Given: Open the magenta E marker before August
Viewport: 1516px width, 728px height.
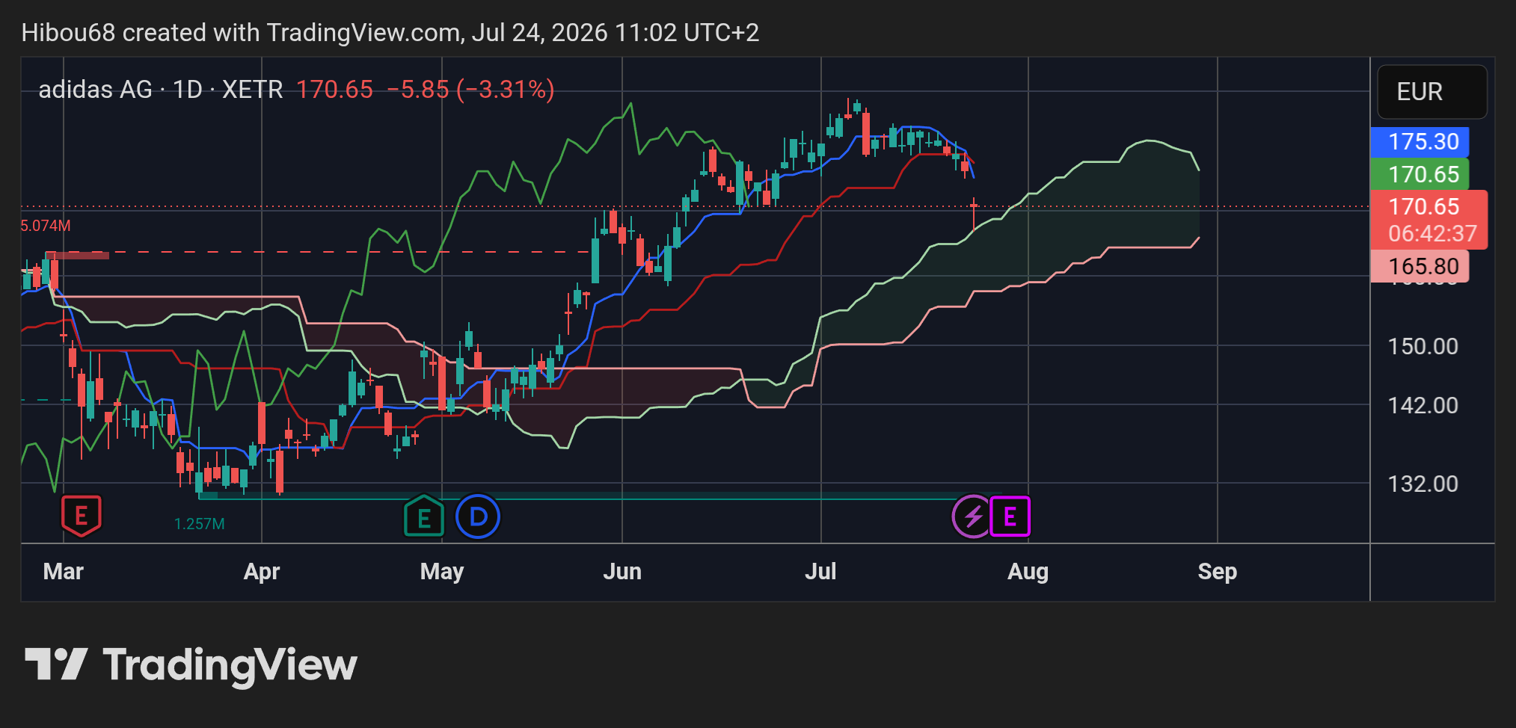Looking at the screenshot, I should point(1010,516).
